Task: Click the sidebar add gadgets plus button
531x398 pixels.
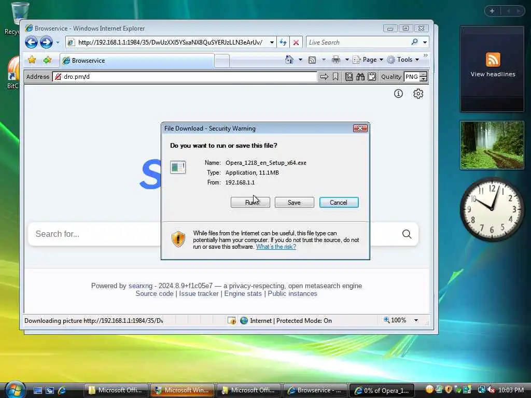Action: (x=492, y=11)
